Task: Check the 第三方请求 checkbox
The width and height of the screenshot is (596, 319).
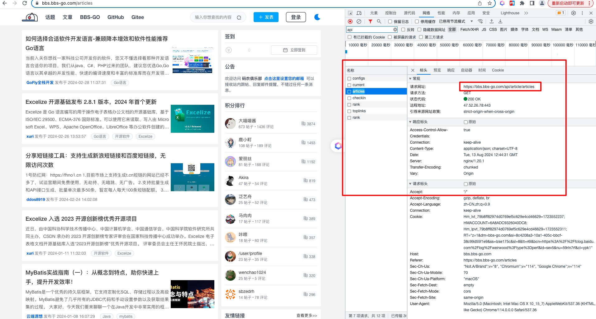Action: pyautogui.click(x=421, y=37)
